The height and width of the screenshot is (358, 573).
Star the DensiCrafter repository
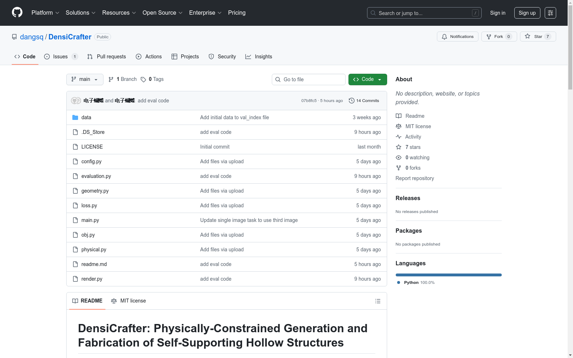tap(538, 37)
